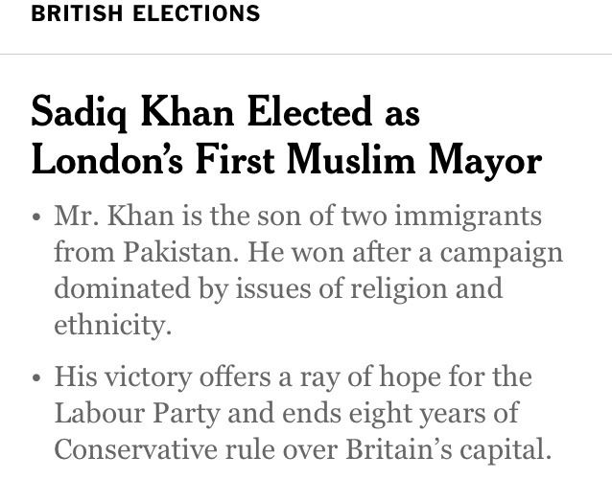Screen dimensions: 612x479
Task: Click the text line 'from Pakistan. He won after a campaign'
Action: click(308, 253)
